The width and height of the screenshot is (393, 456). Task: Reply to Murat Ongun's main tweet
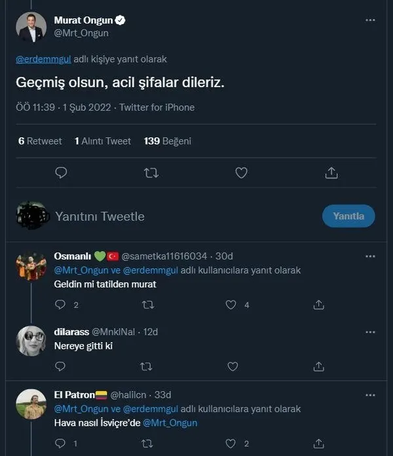pos(61,172)
